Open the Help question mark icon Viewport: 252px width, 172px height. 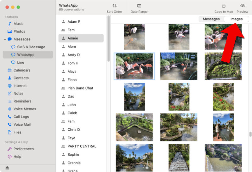tap(10, 157)
